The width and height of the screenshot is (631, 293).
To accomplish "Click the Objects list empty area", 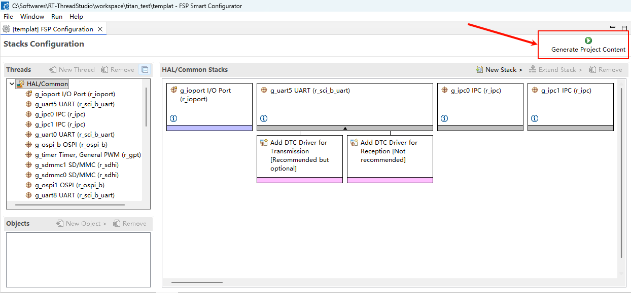I will 78,258.
